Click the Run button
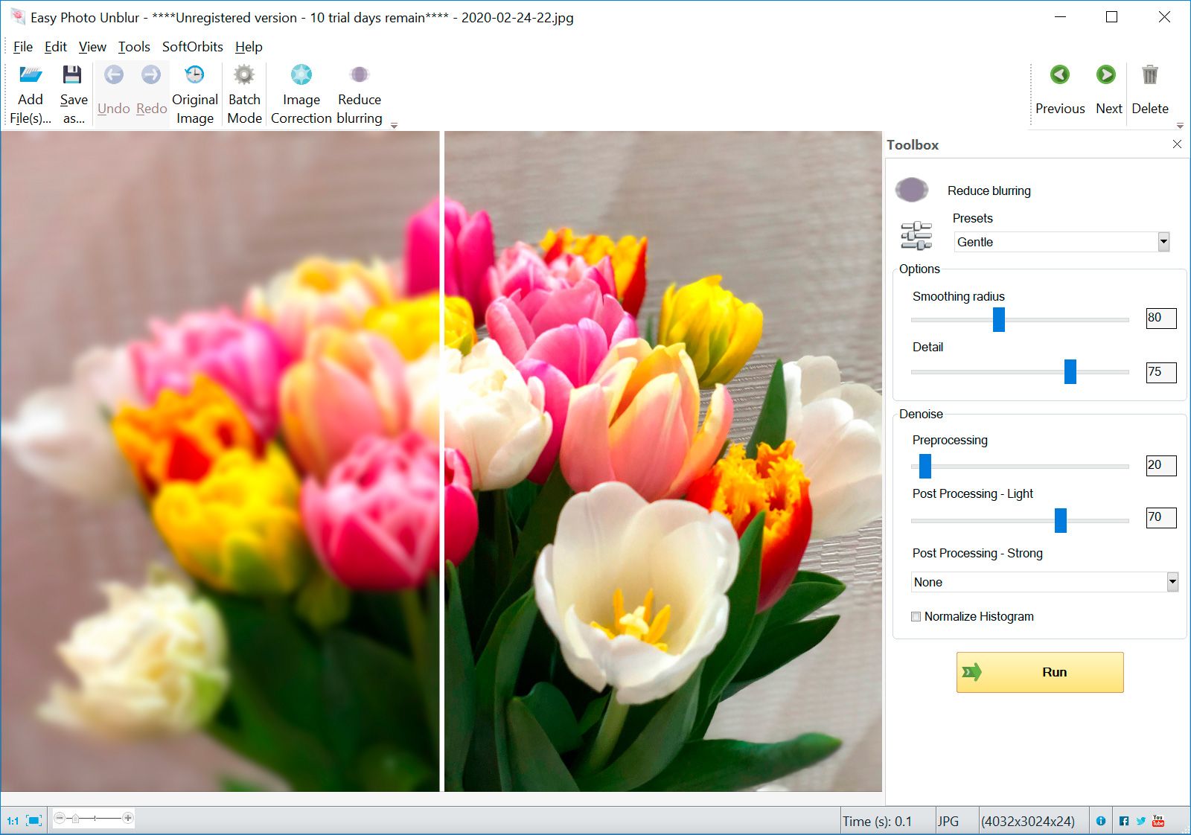 point(1039,671)
